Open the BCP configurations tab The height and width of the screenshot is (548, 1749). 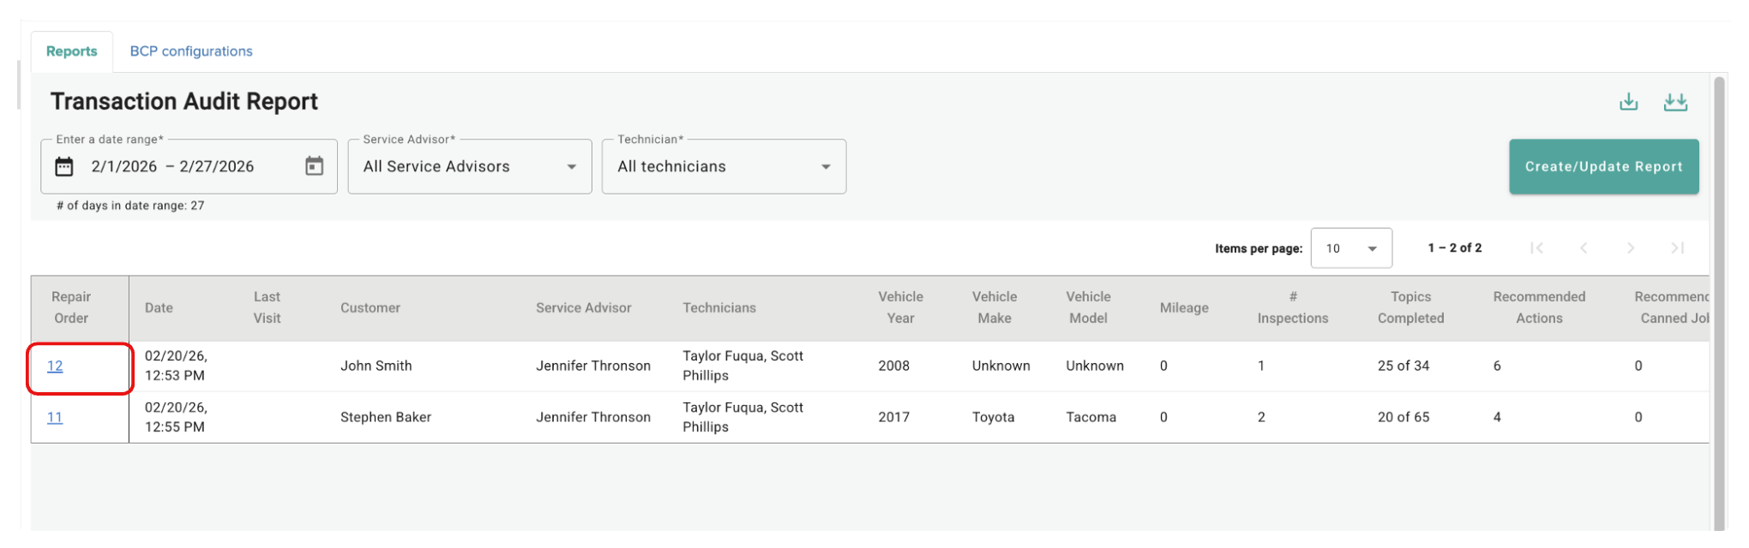pos(191,51)
